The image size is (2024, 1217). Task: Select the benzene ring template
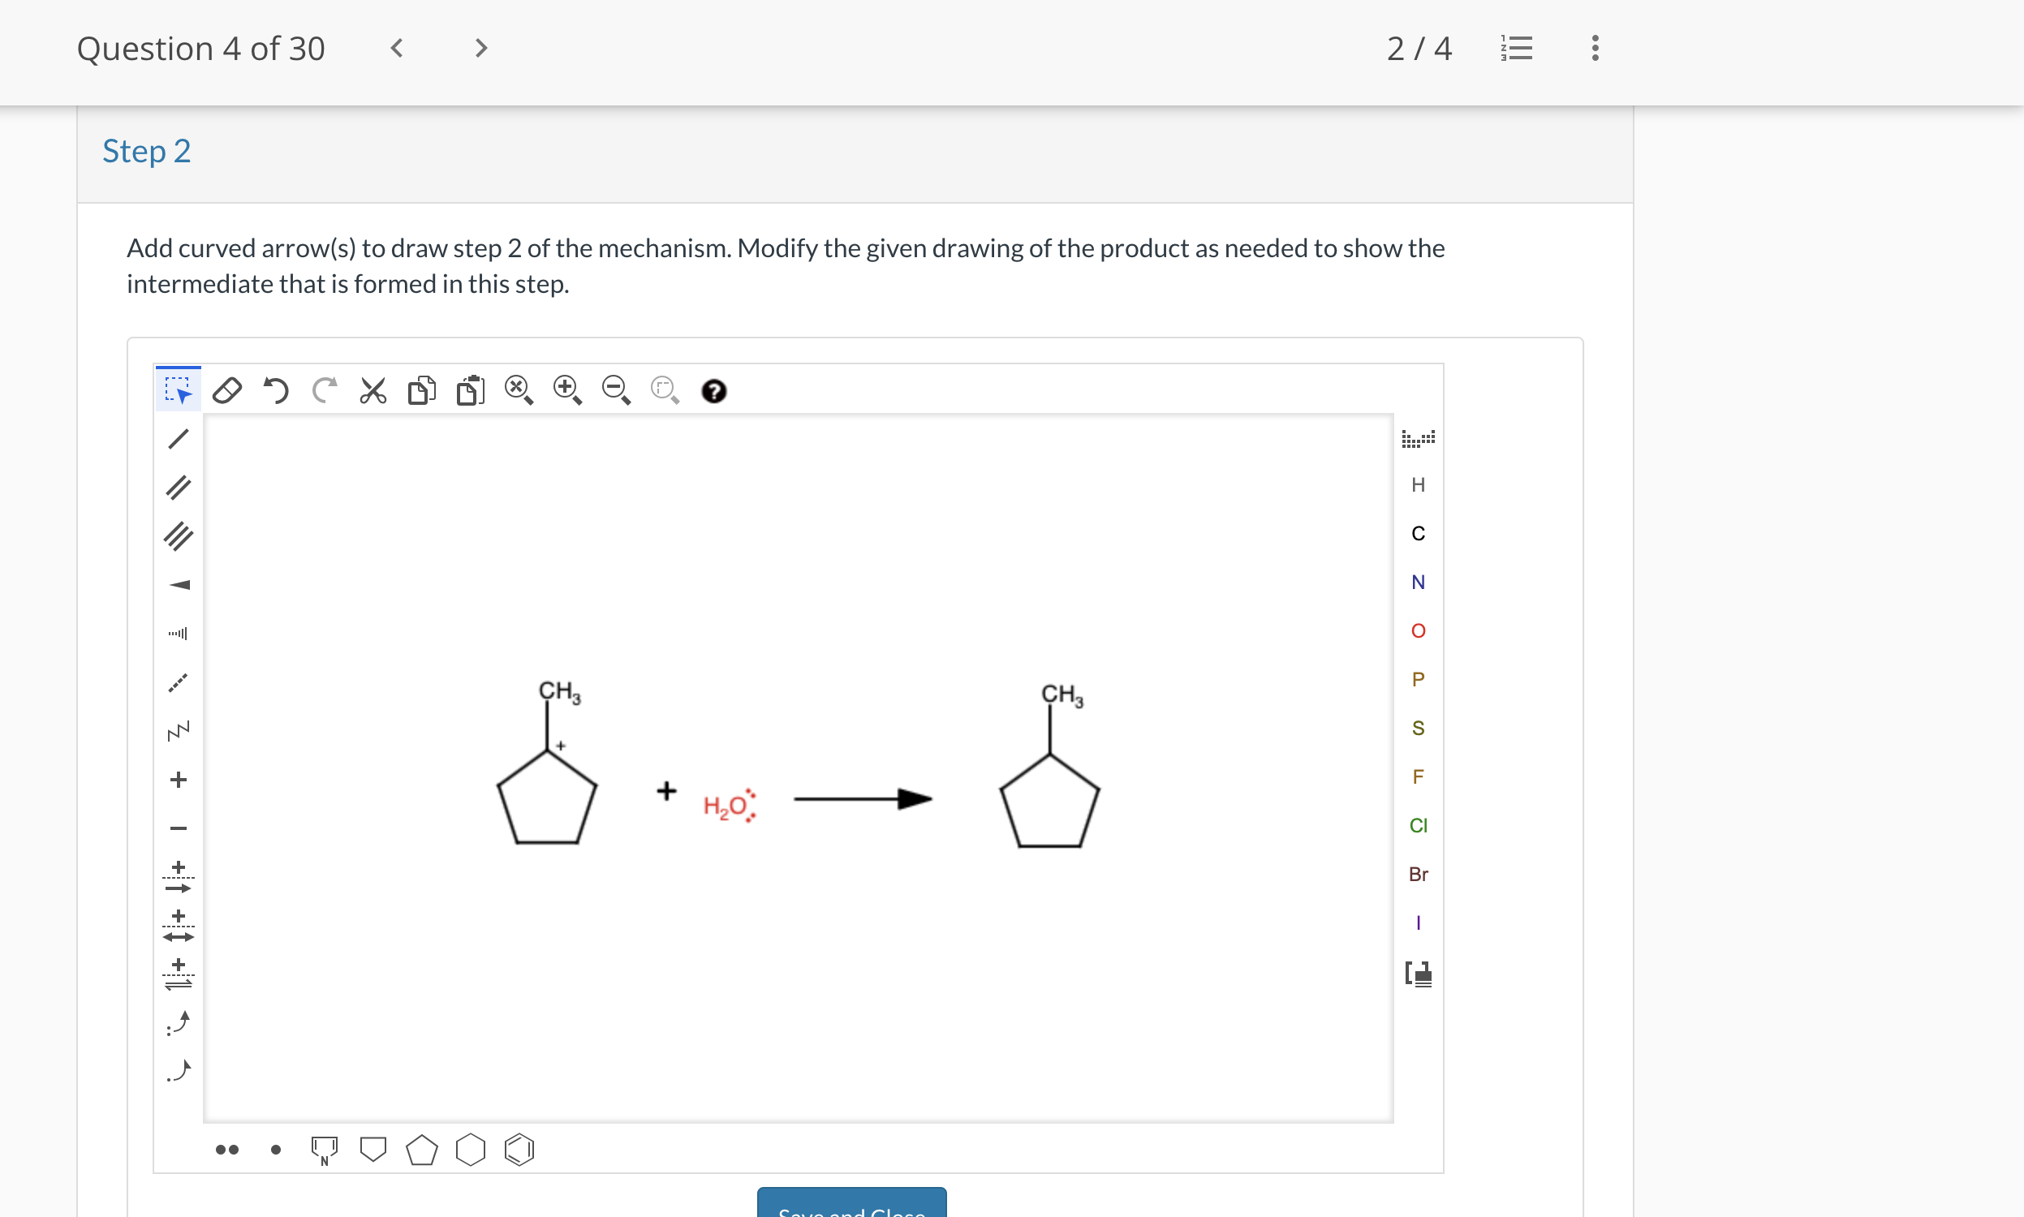519,1150
